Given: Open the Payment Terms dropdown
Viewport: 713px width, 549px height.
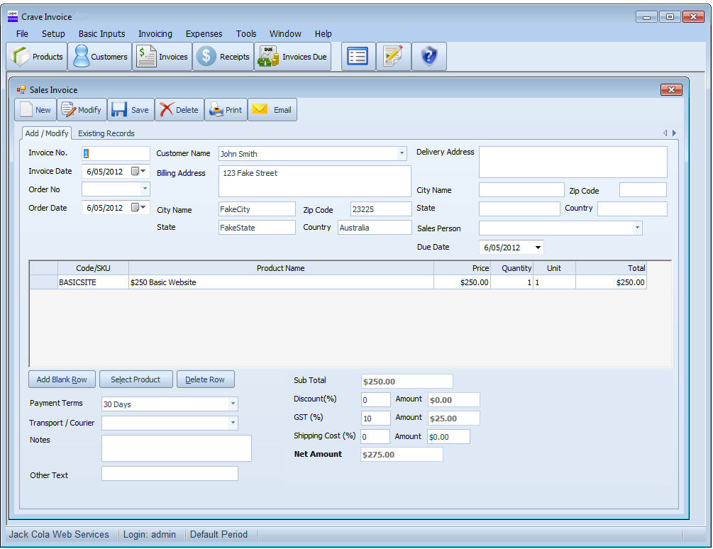Looking at the screenshot, I should click(x=233, y=404).
